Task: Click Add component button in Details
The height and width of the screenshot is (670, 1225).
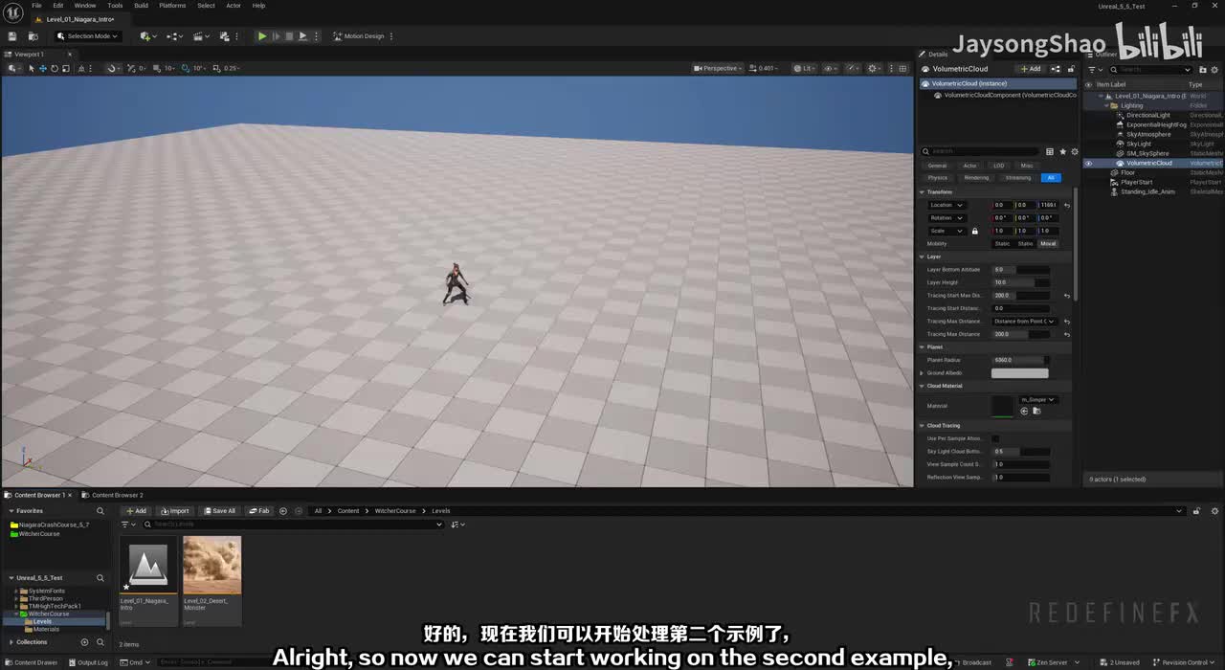Action: click(x=1031, y=69)
